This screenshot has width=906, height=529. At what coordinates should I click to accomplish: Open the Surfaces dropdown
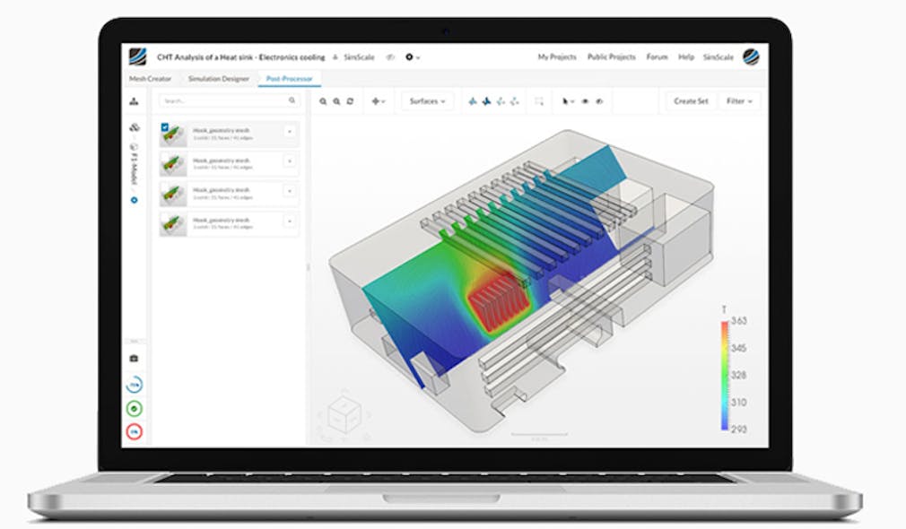tap(425, 101)
